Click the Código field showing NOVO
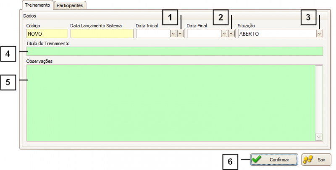This screenshot has height=170, width=336. pos(47,34)
